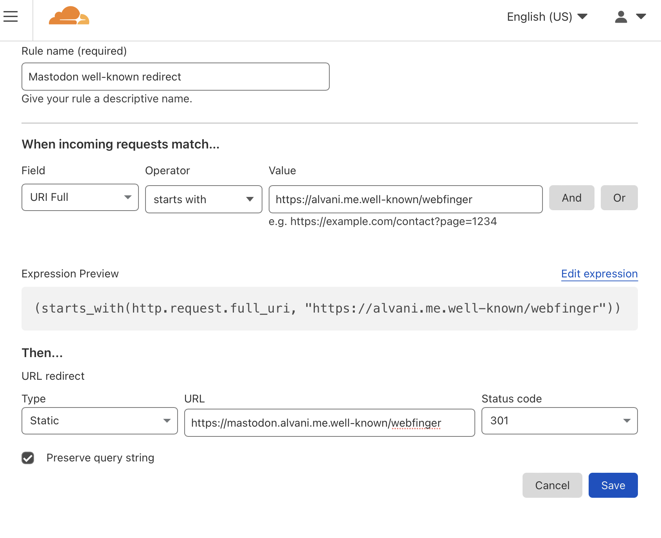The width and height of the screenshot is (661, 538).
Task: Expand the arrow beside the user icon
Action: coord(641,16)
